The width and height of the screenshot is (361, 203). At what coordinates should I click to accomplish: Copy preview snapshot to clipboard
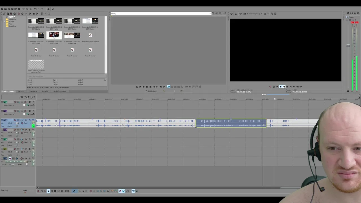pyautogui.click(x=272, y=14)
